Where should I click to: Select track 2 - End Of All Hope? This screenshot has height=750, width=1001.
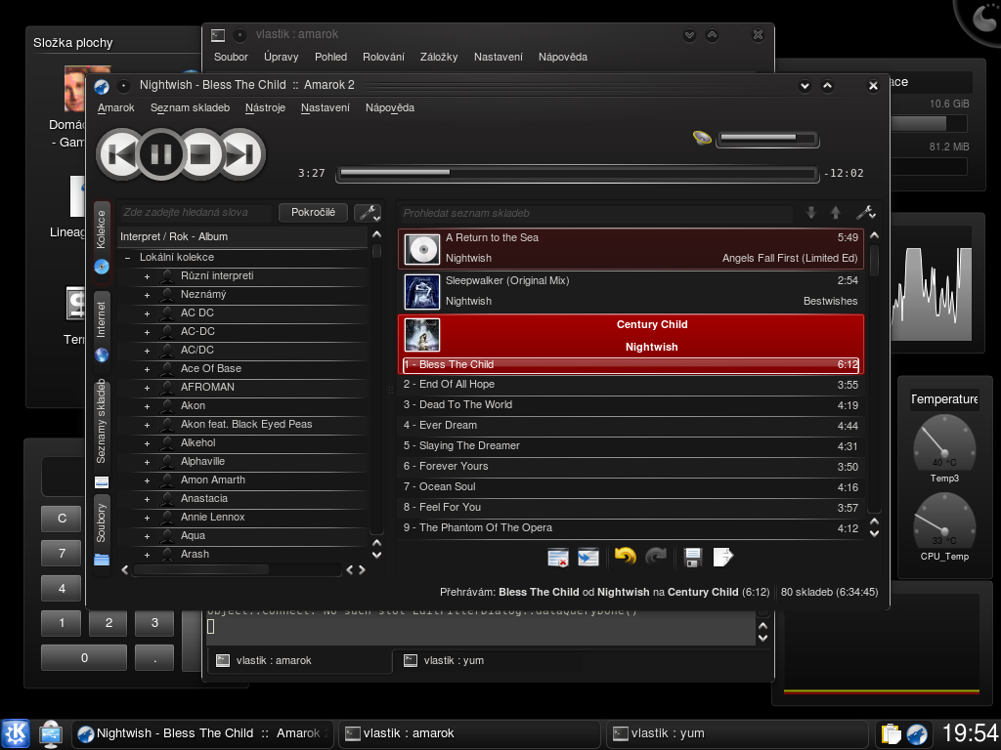pos(631,385)
